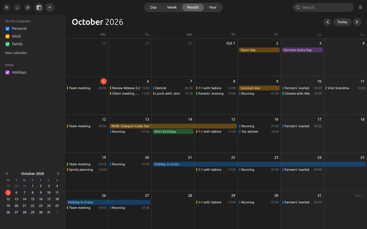Image resolution: width=367 pixels, height=229 pixels.
Task: Go to previous month in main header
Action: (x=327, y=22)
